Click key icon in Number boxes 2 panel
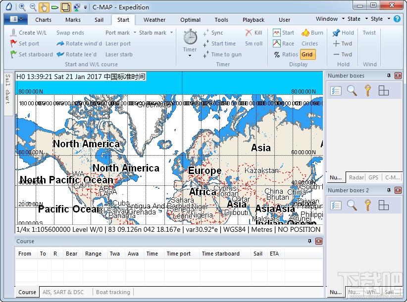407x302 pixels. (x=367, y=205)
